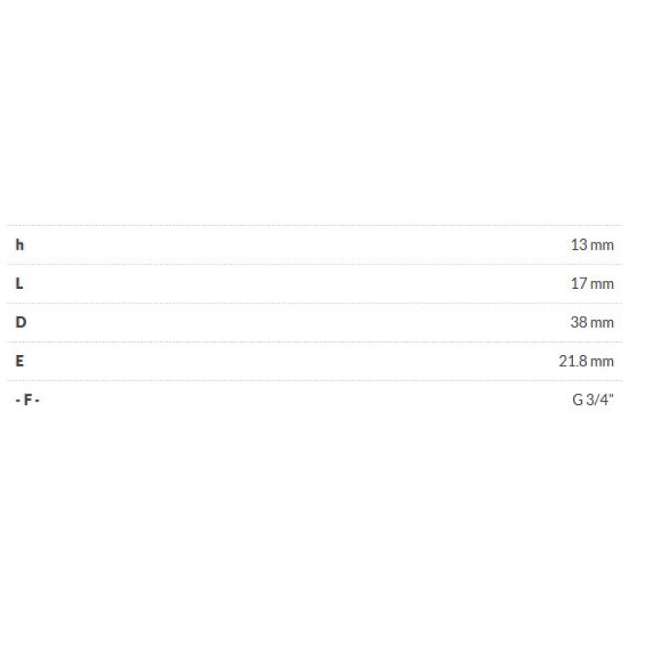Viewport: 653px width, 653px height.
Task: Click the '38 mm' diameter value
Action: pos(592,322)
